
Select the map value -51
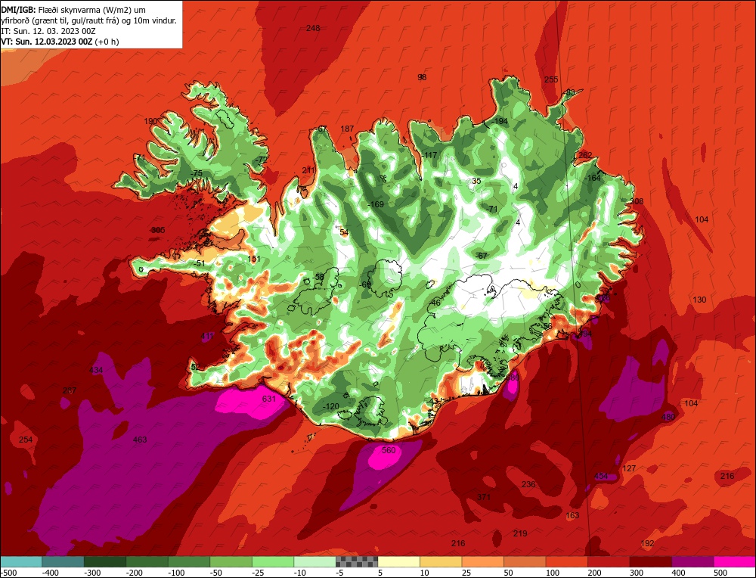[199, 263]
